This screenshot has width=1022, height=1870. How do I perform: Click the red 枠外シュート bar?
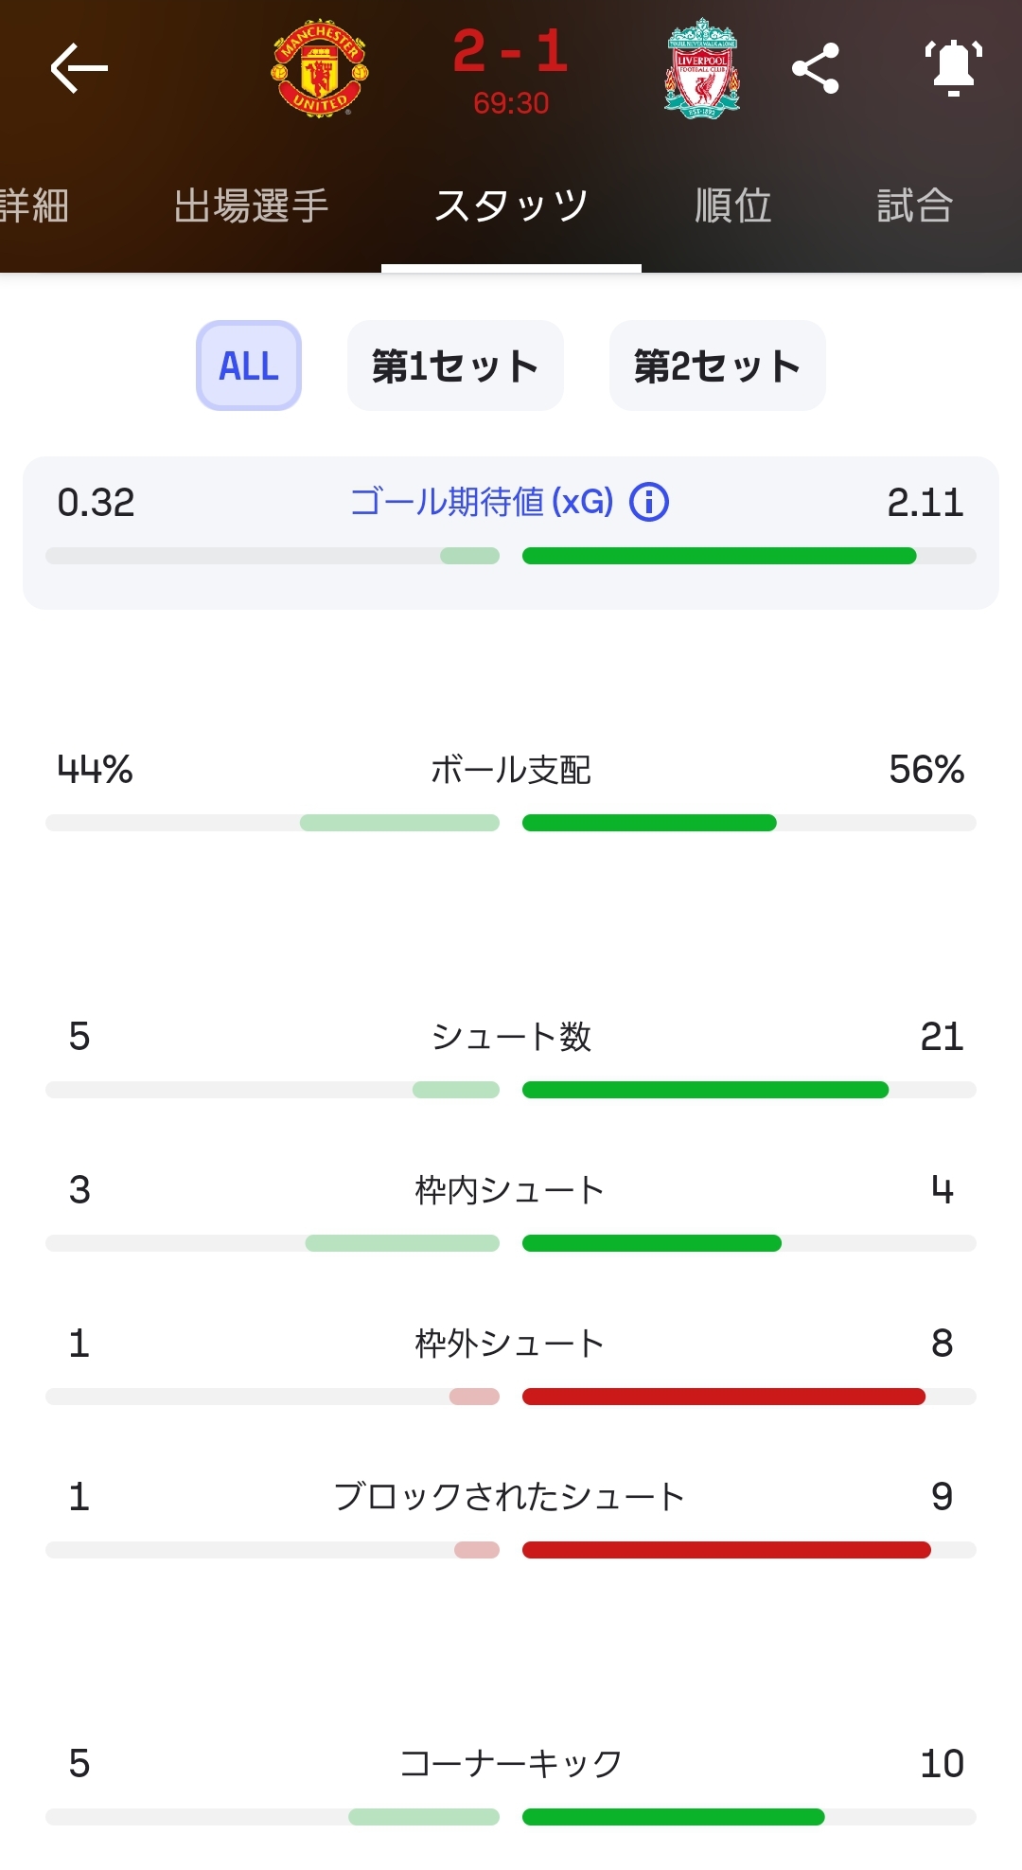pos(723,1397)
